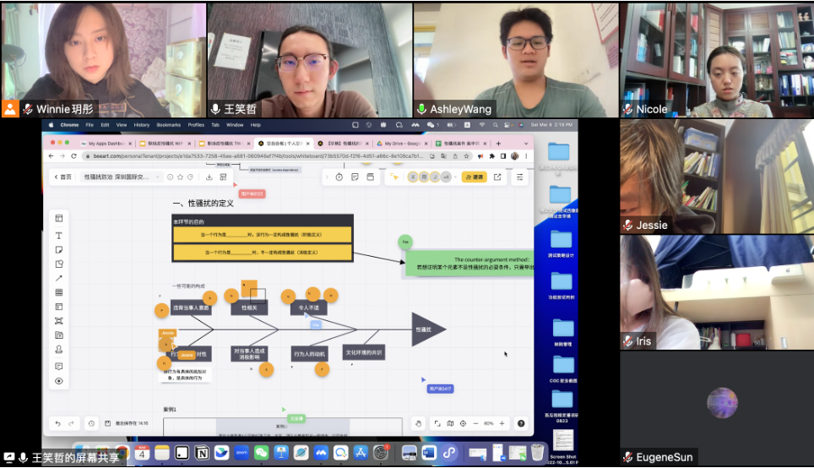Toggle the minimap icon
The width and height of the screenshot is (814, 468).
tap(450, 423)
